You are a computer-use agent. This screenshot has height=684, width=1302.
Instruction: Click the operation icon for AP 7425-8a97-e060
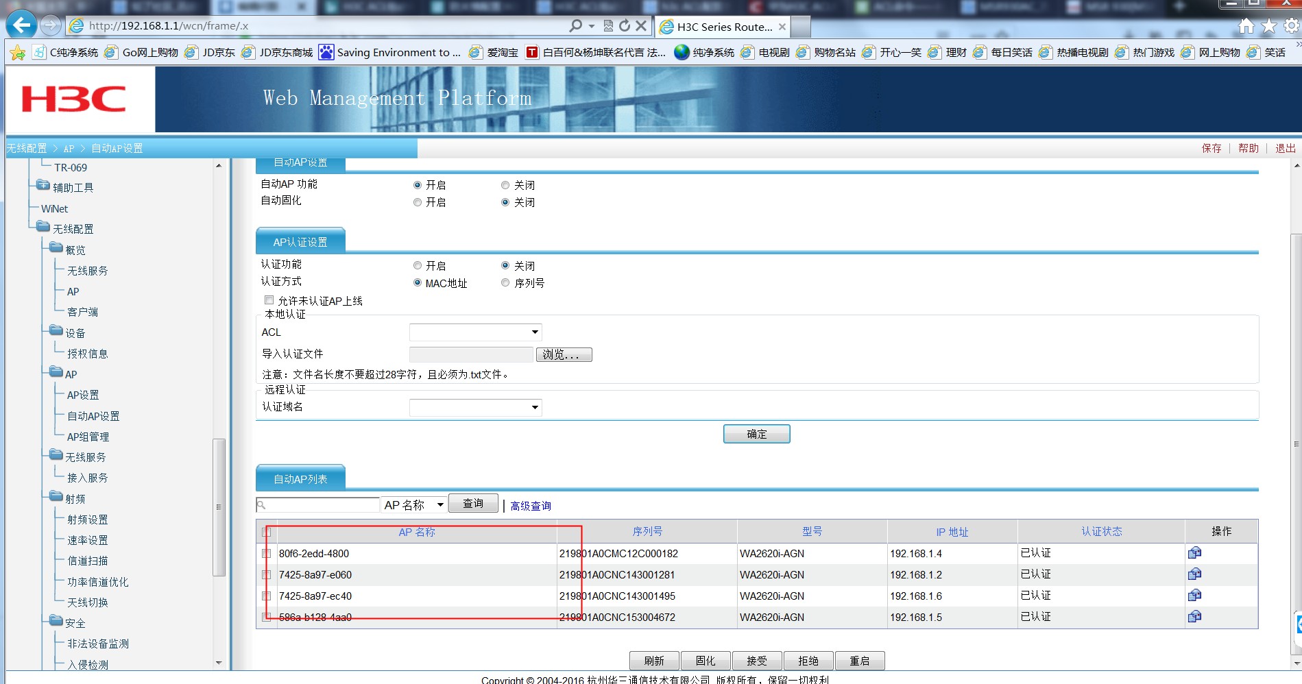[1194, 574]
